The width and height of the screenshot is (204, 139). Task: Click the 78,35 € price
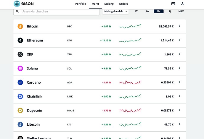pos(169,68)
